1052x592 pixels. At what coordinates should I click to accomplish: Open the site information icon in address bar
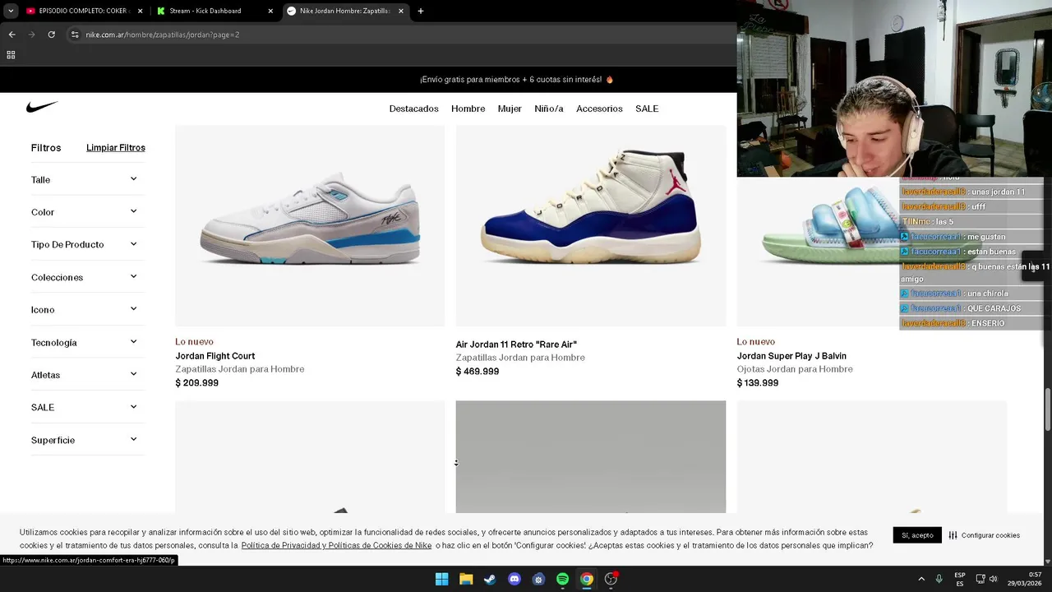click(x=75, y=35)
